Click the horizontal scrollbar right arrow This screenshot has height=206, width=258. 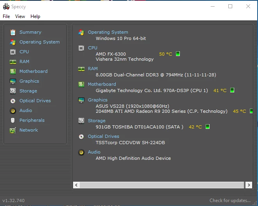coord(249,185)
